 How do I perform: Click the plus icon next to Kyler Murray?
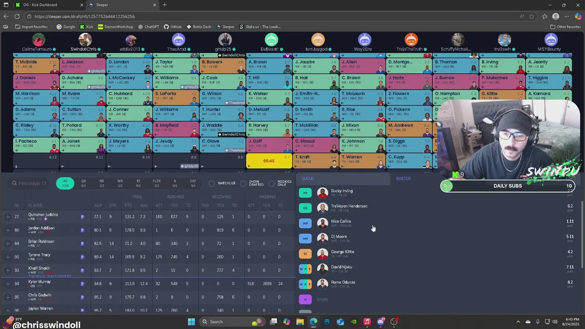[x=8, y=284]
